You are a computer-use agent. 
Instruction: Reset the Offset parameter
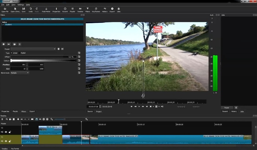pos(79,57)
